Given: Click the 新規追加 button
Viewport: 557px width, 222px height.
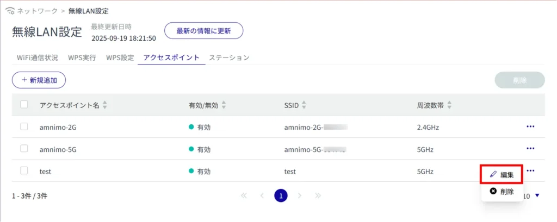Looking at the screenshot, I should click(x=39, y=80).
